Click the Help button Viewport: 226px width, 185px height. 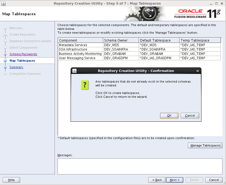click(11, 180)
